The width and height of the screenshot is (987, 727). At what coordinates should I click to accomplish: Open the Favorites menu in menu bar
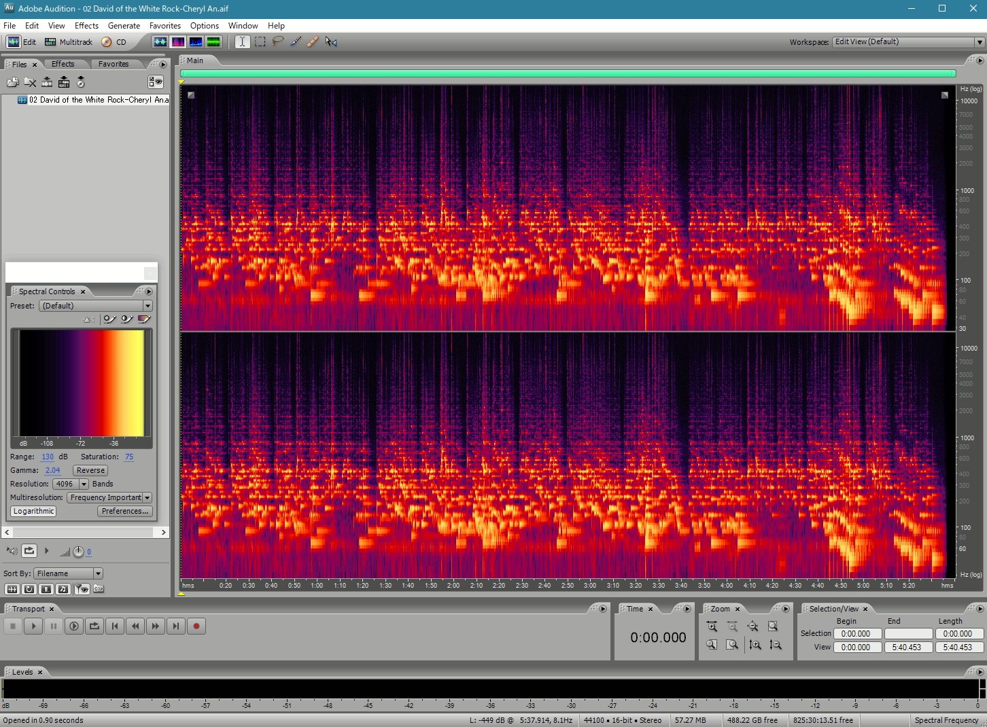[x=165, y=26]
